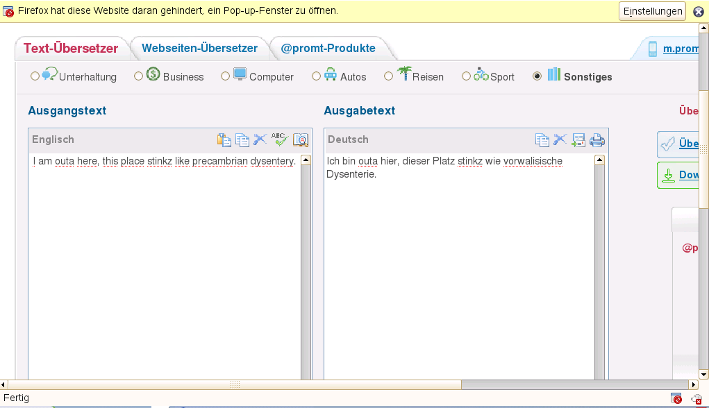Select the Business topic radio button
Image resolution: width=709 pixels, height=408 pixels.
tap(138, 76)
